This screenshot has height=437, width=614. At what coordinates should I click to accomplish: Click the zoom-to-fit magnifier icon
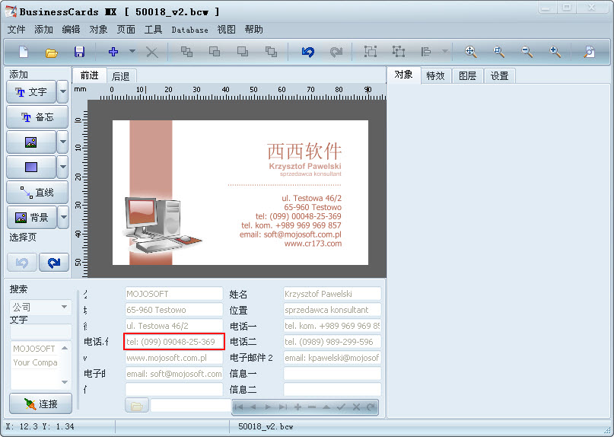pos(471,52)
